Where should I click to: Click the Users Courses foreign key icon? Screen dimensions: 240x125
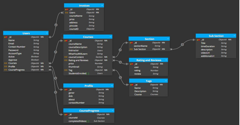pos(6,63)
